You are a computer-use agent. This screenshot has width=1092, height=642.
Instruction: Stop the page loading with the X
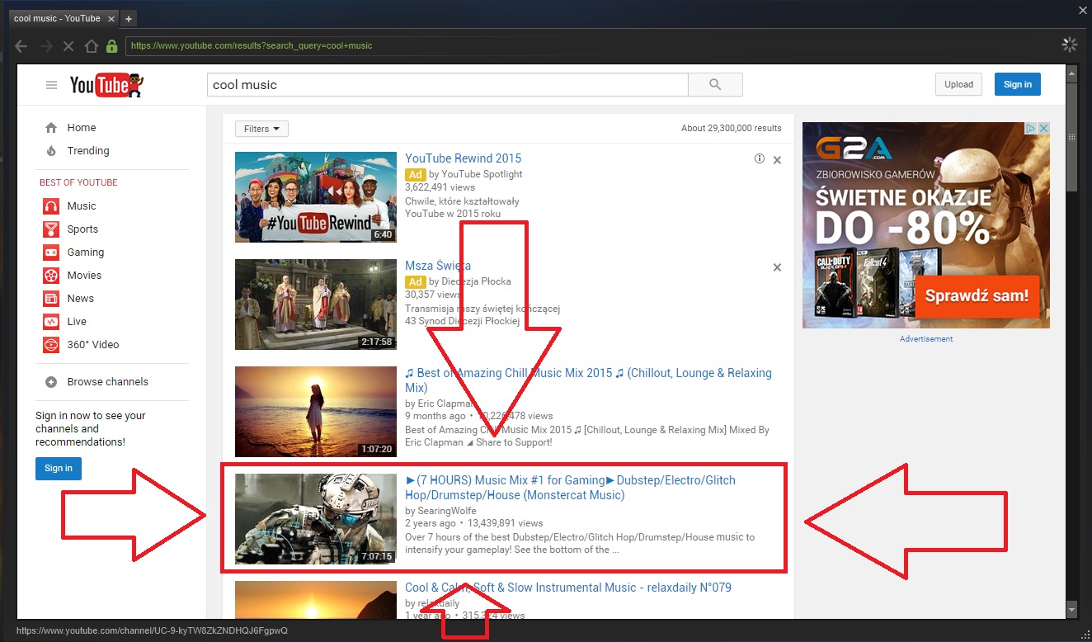point(68,46)
